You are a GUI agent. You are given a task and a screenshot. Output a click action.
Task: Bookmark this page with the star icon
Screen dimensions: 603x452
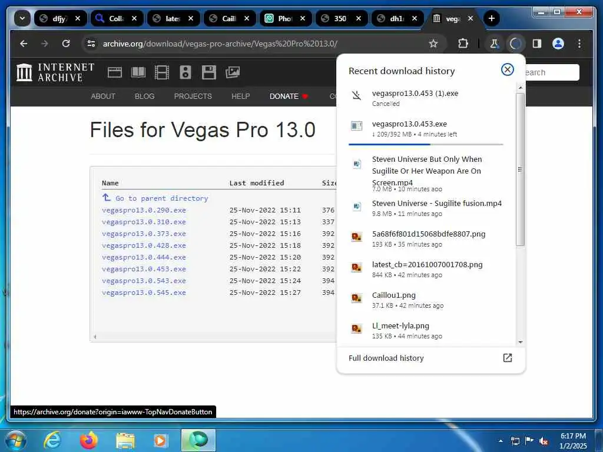tap(433, 44)
